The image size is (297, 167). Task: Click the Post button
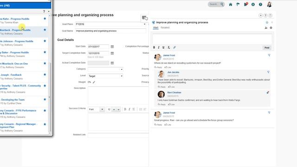point(267,48)
